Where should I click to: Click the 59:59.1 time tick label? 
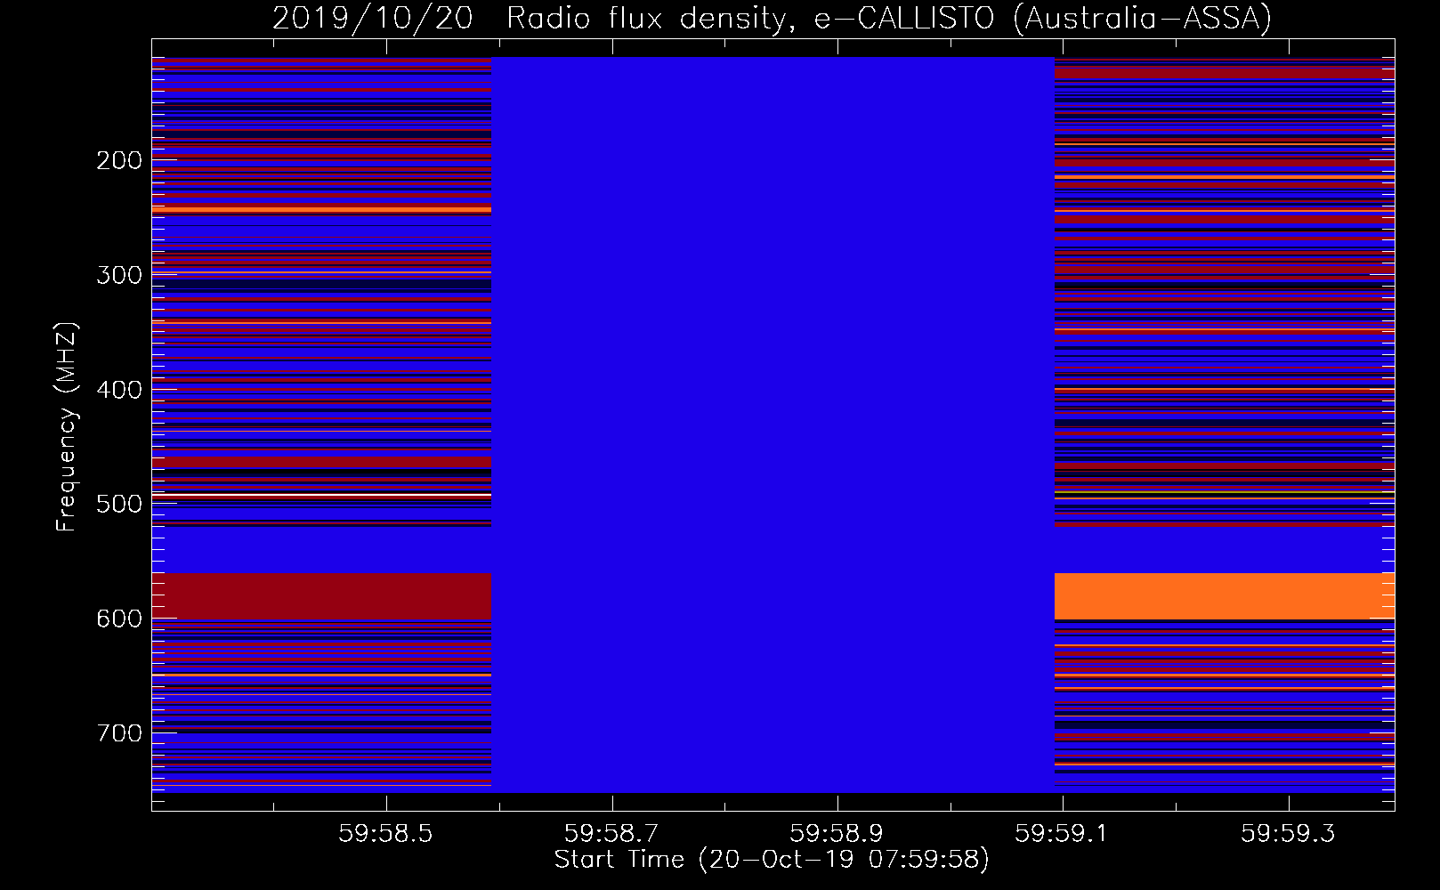click(x=1062, y=833)
